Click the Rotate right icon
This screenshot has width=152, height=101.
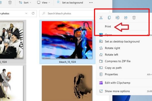(x=101, y=48)
